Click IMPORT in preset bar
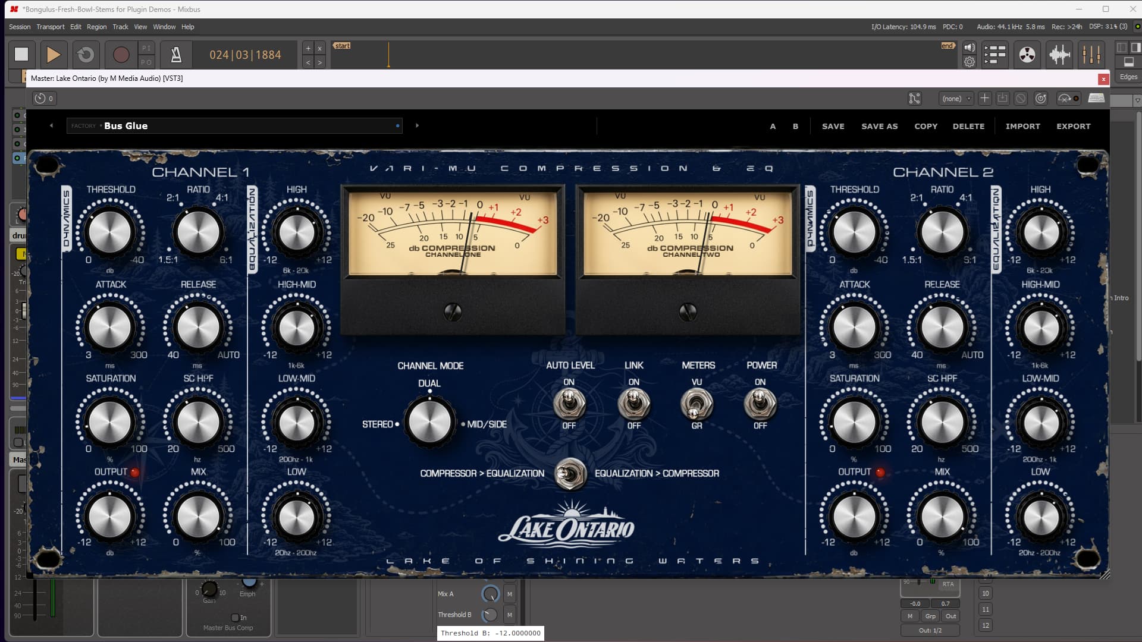 click(x=1022, y=126)
